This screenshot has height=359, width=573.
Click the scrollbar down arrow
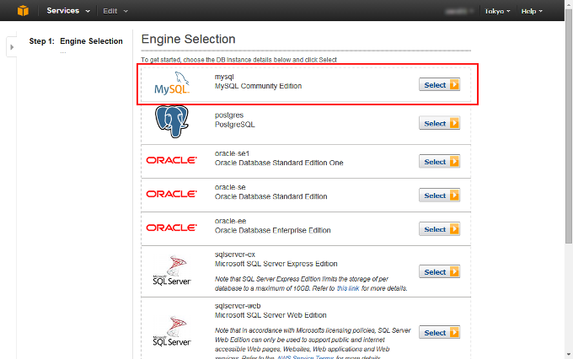coord(569,354)
